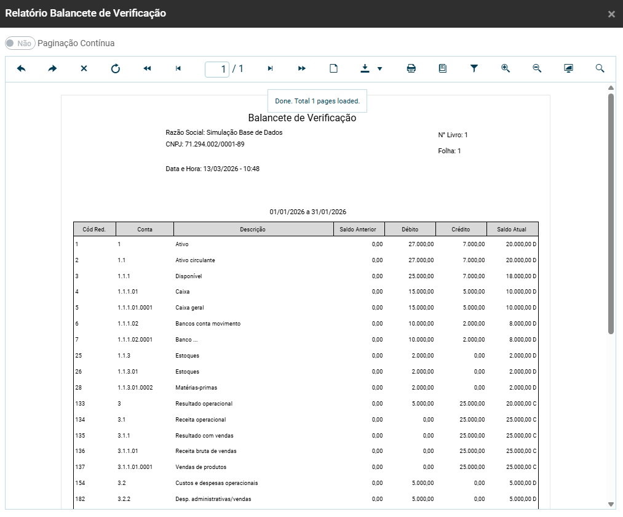The height and width of the screenshot is (517, 623).
Task: Open the filter funnel tool
Action: pos(474,69)
